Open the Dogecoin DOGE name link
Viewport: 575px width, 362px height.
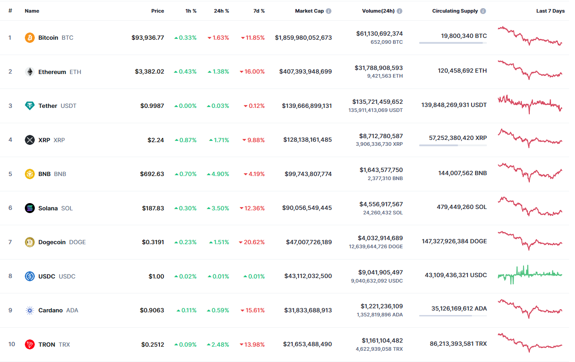tap(62, 242)
